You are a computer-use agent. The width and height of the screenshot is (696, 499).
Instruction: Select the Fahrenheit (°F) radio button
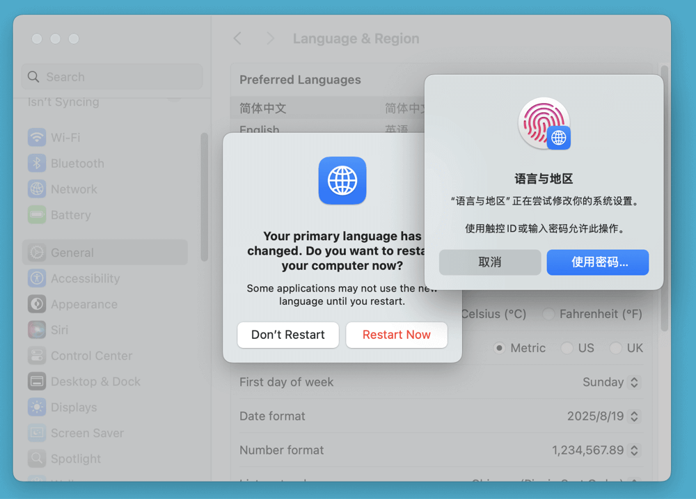coord(548,315)
